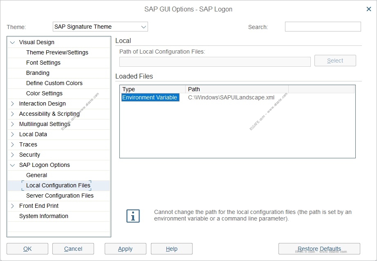Expand the Security tree node

tap(13, 155)
